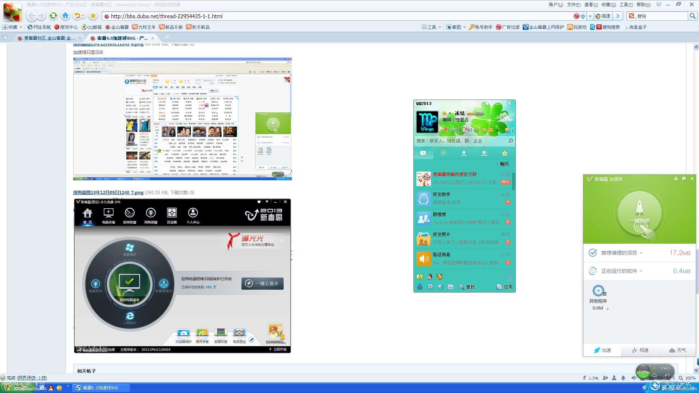
Task: Toggle QQ message sound with the speaker icon
Action: tap(440, 287)
